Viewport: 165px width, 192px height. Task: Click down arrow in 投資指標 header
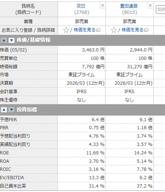coord(12,110)
